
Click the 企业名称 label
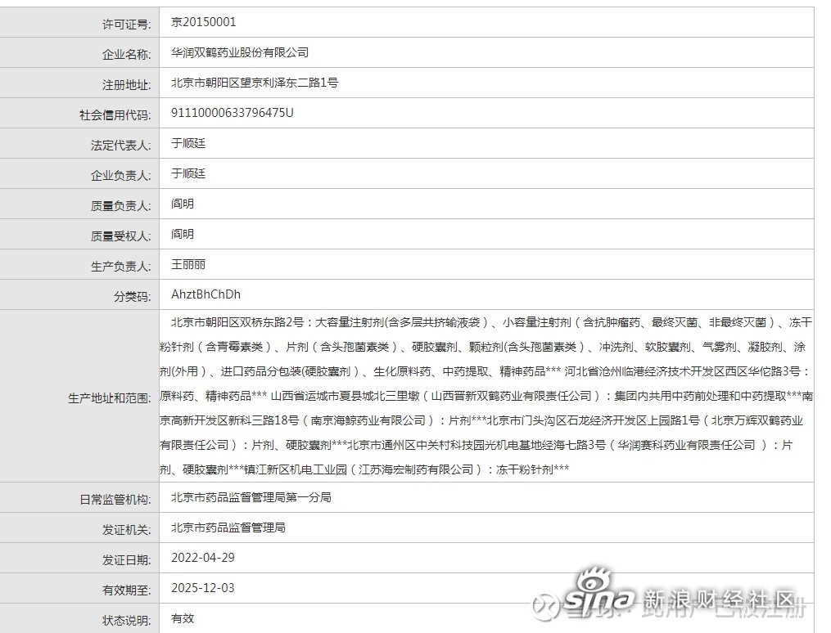point(126,55)
